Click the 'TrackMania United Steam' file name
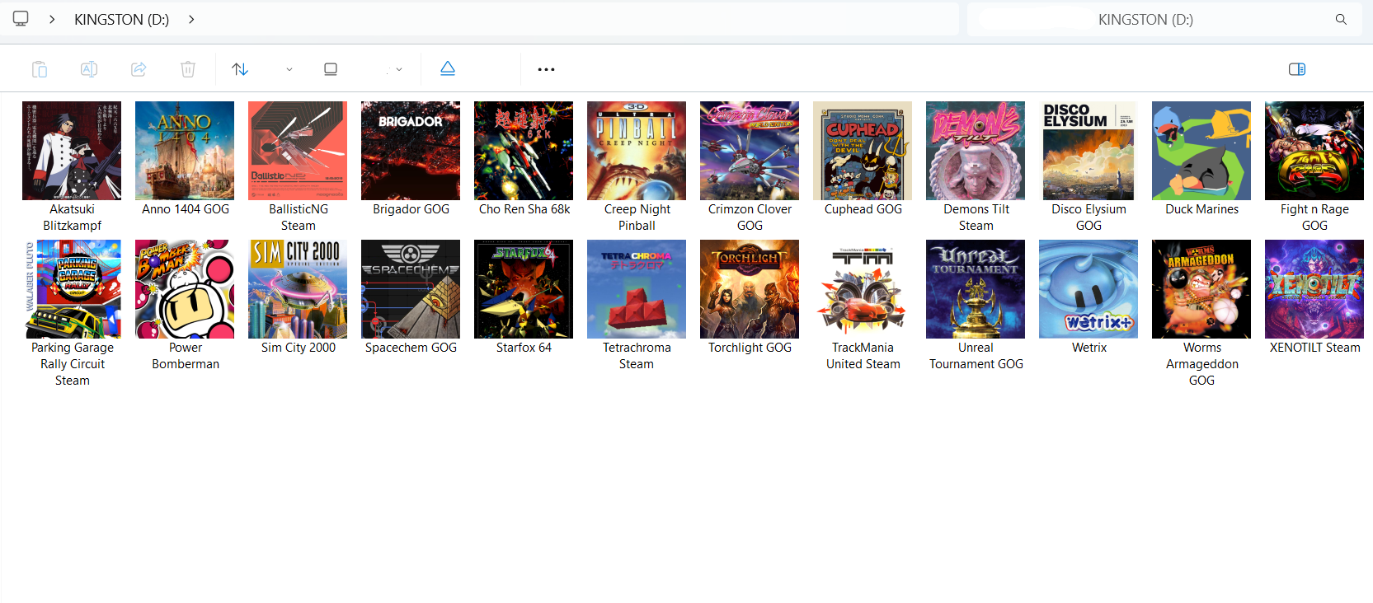Screen dimensions: 1373x603 (863, 356)
